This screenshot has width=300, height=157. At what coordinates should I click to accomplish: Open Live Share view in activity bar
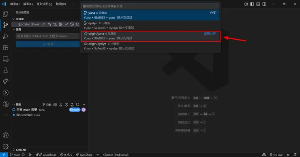point(6,81)
